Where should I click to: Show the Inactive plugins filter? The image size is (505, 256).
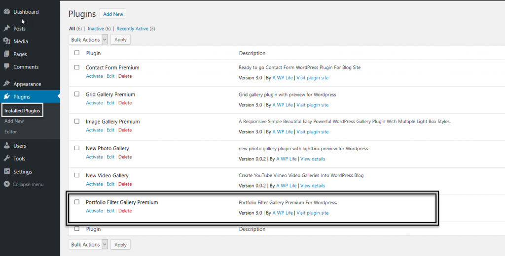click(x=96, y=29)
